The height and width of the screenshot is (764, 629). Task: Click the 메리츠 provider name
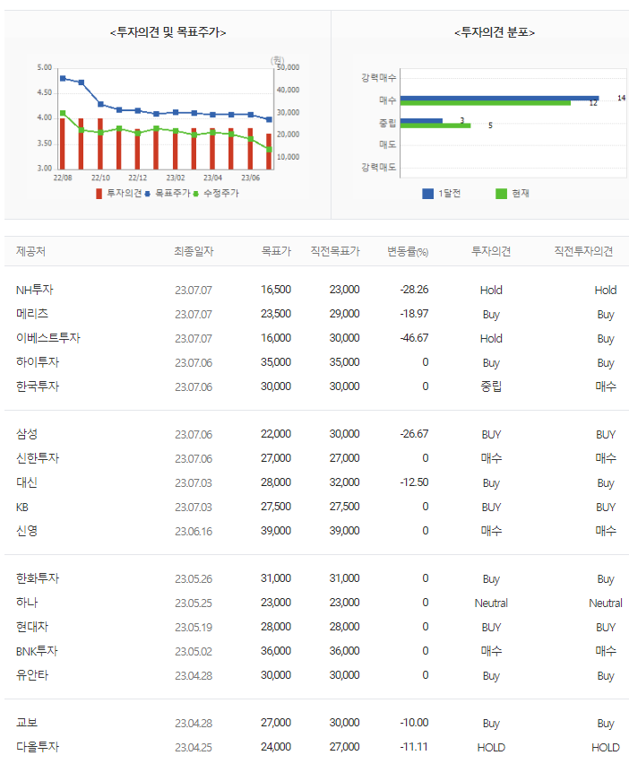[32, 314]
